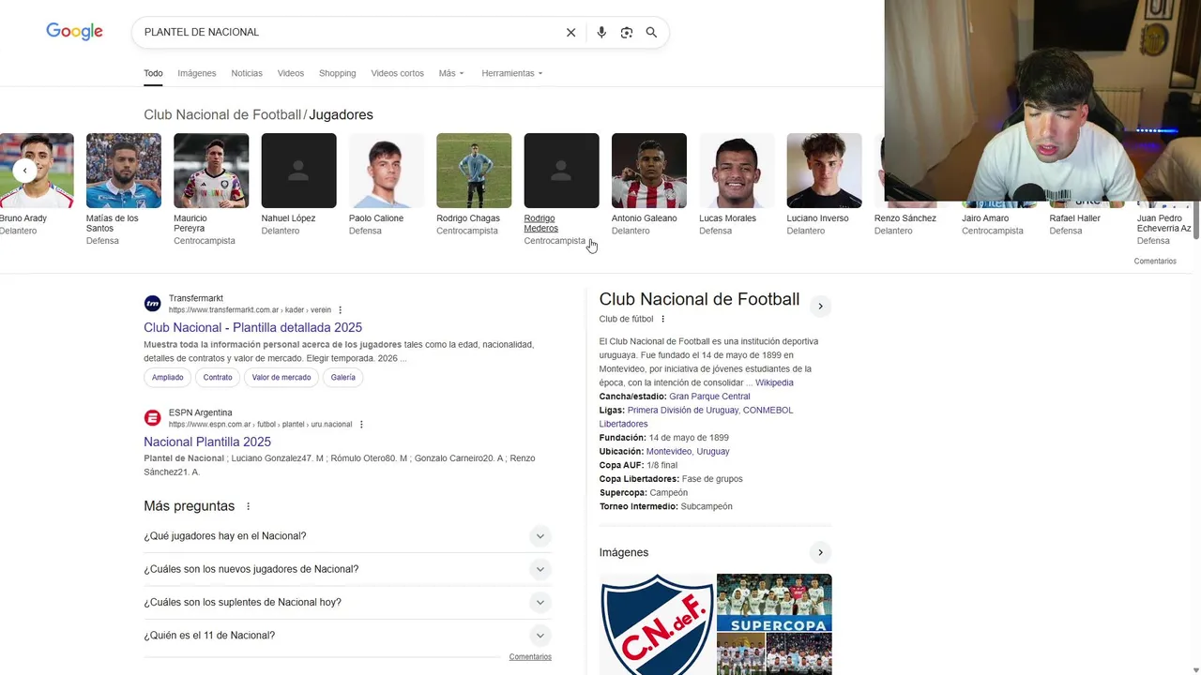1201x675 pixels.
Task: Click the ESPN Argentina favicon
Action: (152, 418)
